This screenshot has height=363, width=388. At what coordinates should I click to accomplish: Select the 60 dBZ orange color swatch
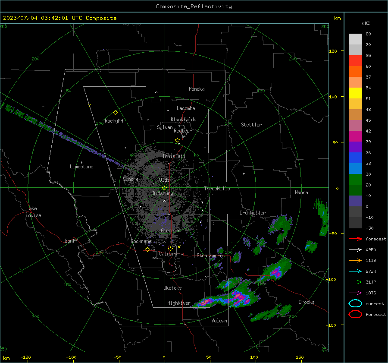click(355, 71)
